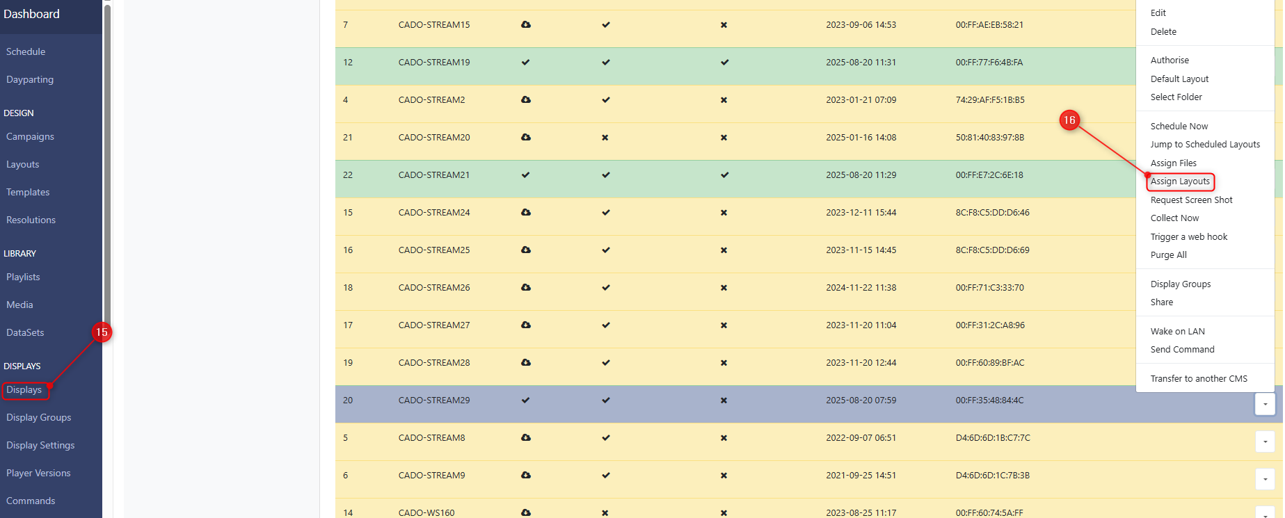
Task: Click last cross icon in CADO-STREAM15 row
Action: tap(724, 25)
